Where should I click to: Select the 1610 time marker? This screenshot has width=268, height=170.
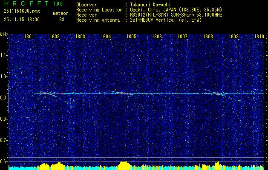(x=259, y=37)
